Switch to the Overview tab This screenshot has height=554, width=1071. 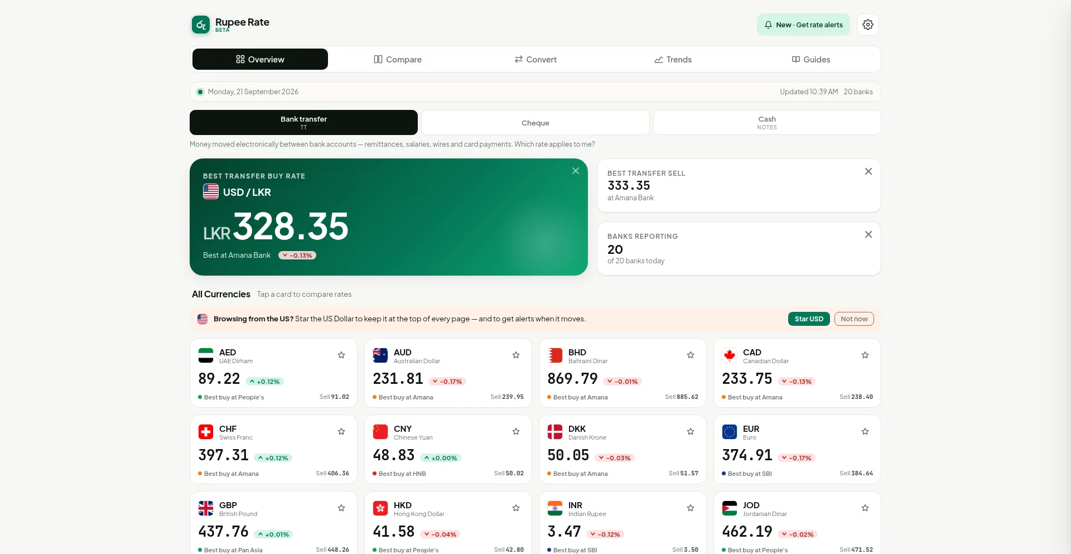coord(260,59)
